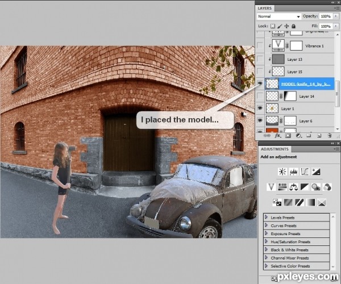The image size is (341, 284).
Task: Add a Black & White adjustment
Action: [x=305, y=187]
